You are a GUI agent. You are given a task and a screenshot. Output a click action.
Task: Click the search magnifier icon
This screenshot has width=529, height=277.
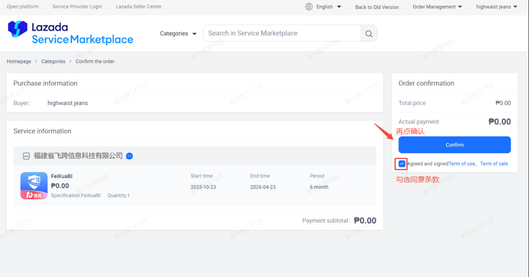(369, 33)
